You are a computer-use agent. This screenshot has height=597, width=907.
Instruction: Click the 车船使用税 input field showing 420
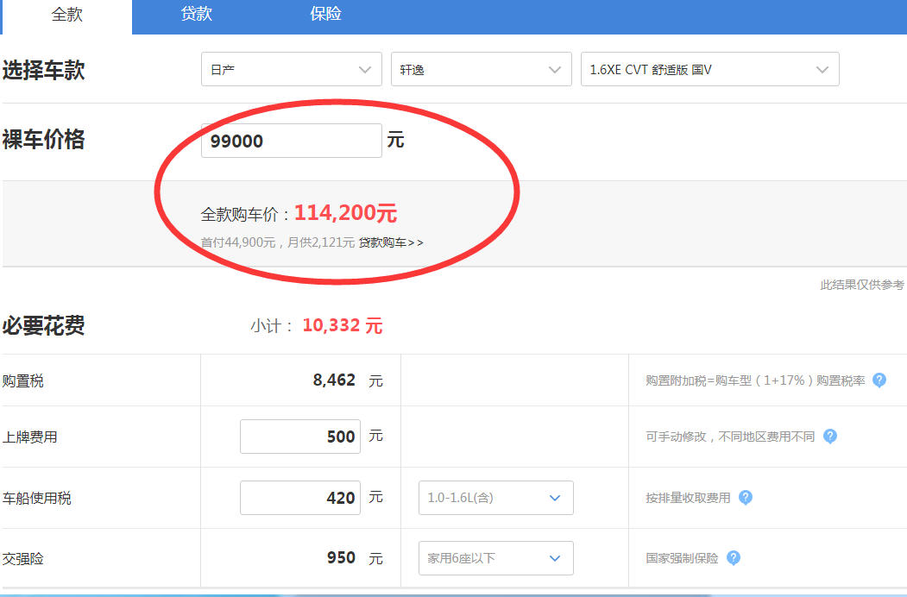(300, 498)
